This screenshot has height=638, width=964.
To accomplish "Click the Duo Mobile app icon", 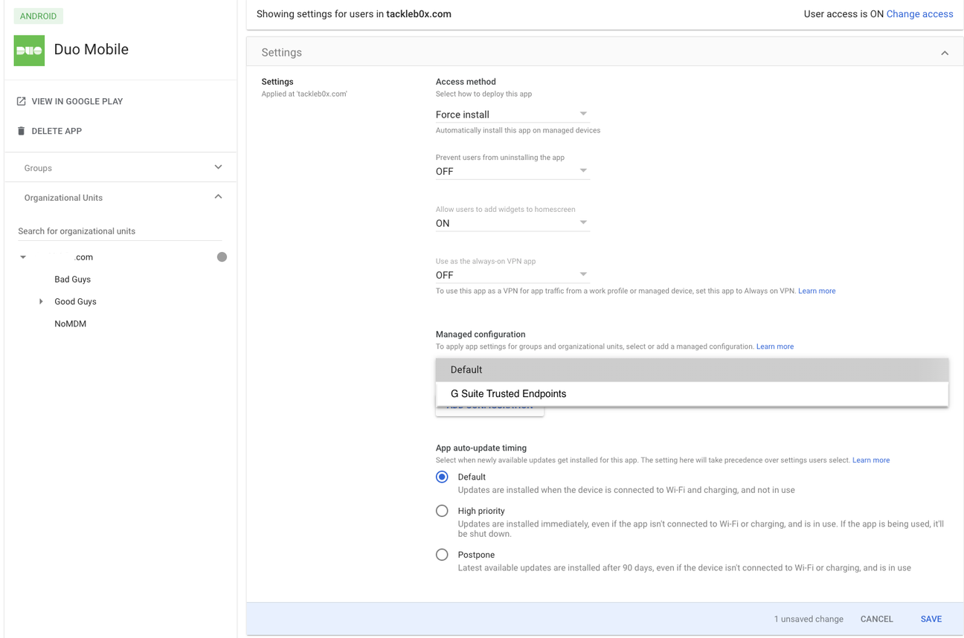I will [28, 51].
